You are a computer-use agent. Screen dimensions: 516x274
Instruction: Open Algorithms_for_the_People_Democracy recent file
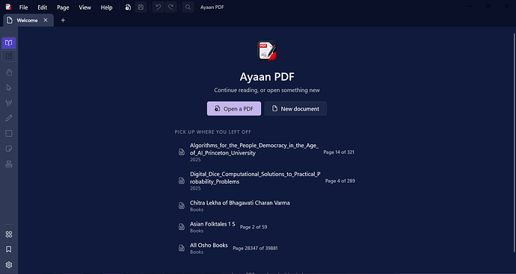266,152
